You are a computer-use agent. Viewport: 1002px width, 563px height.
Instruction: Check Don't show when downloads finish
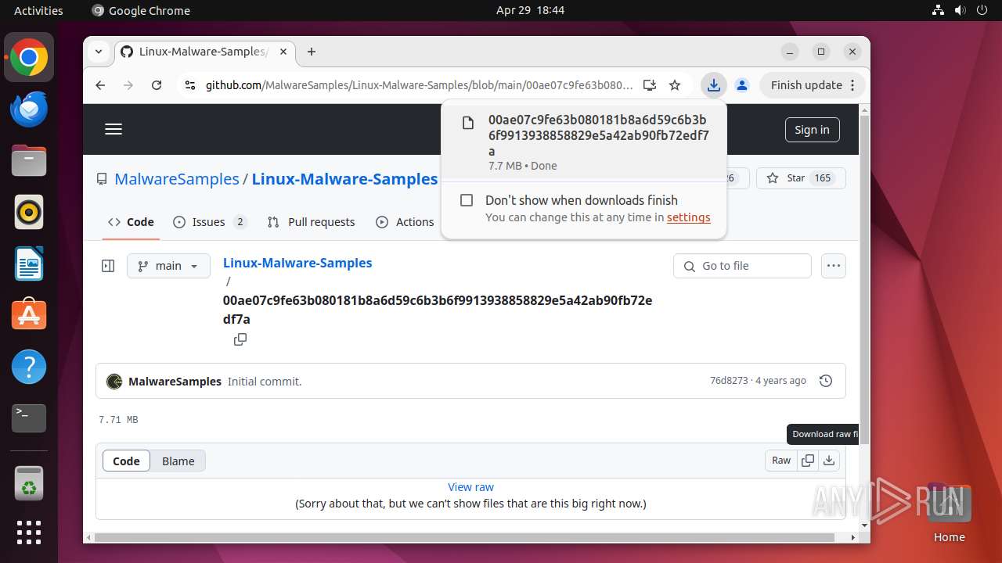coord(467,200)
